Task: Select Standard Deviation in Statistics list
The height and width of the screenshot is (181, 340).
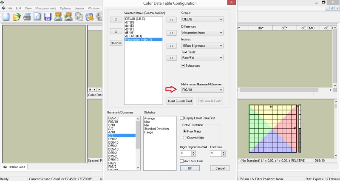Action: pos(156,129)
